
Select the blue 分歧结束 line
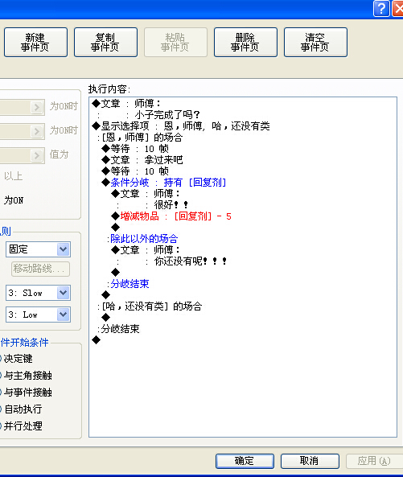(128, 284)
